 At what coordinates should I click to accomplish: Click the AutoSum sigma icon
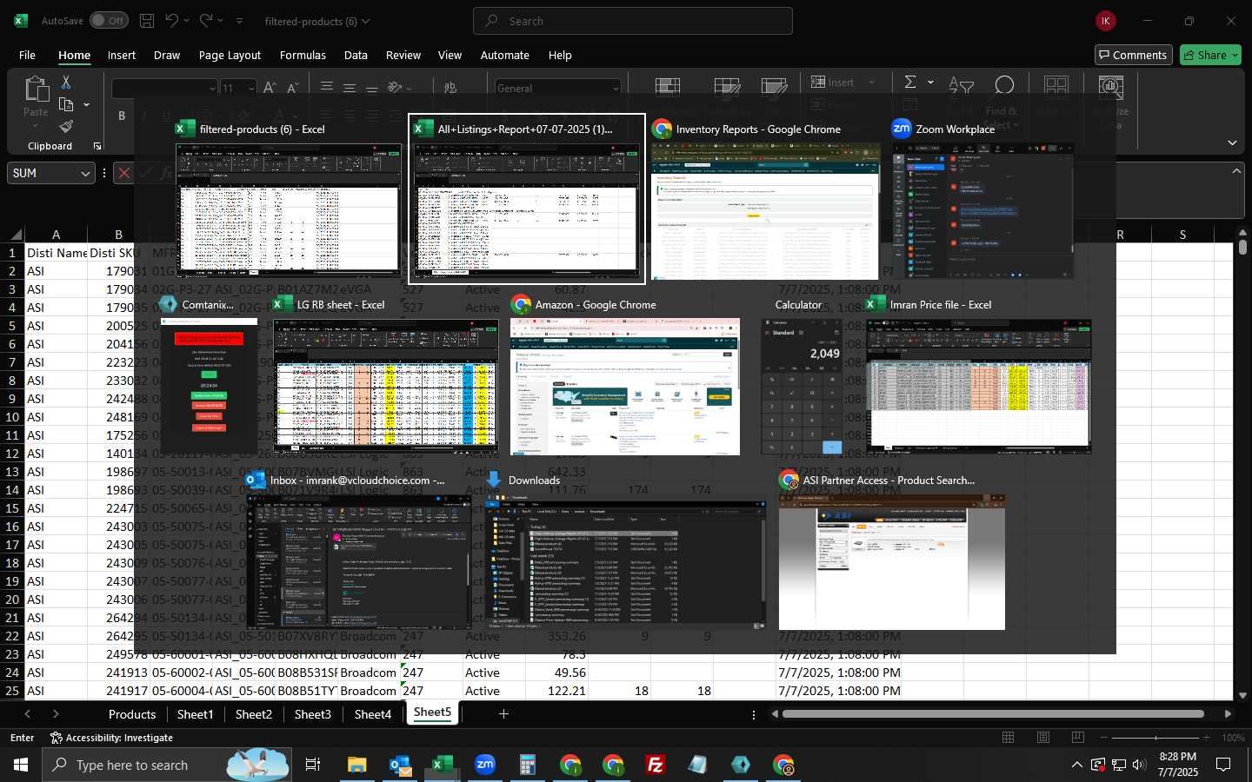point(910,82)
